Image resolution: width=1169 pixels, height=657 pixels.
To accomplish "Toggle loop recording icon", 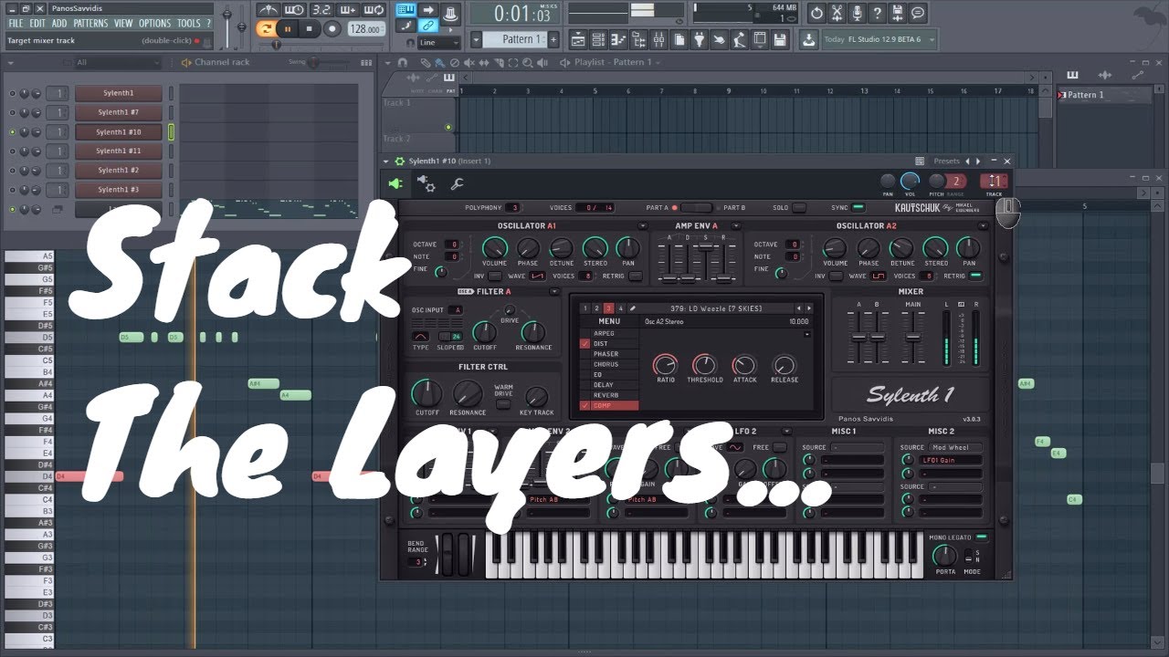I will [x=376, y=11].
